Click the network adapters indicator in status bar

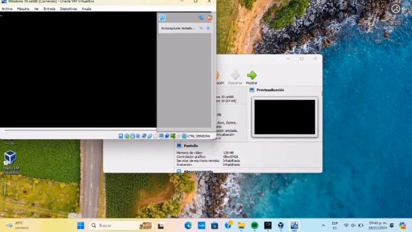click(x=144, y=136)
